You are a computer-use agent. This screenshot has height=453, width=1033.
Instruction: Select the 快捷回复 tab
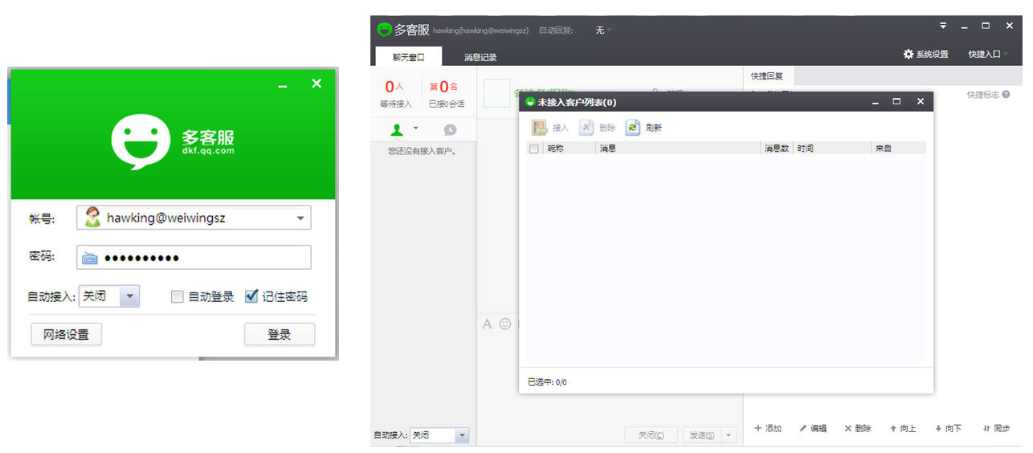(767, 76)
